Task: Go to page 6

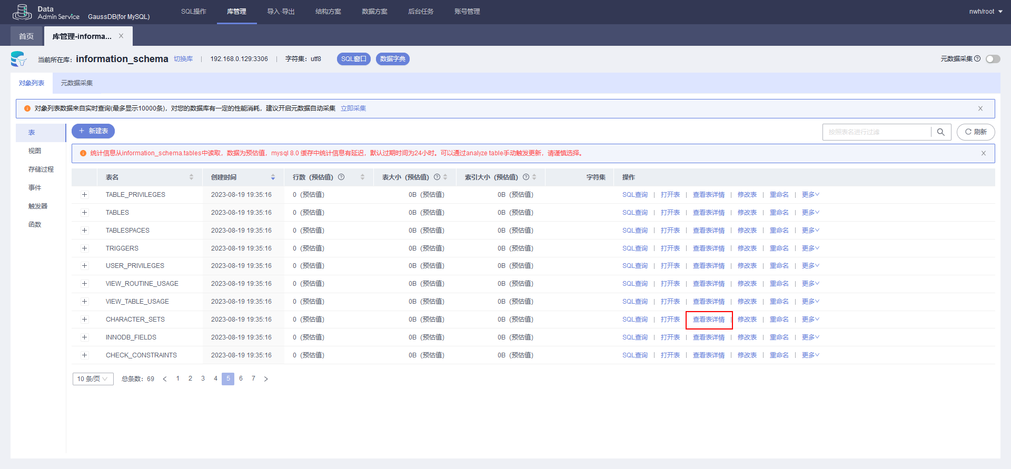Action: click(x=241, y=379)
